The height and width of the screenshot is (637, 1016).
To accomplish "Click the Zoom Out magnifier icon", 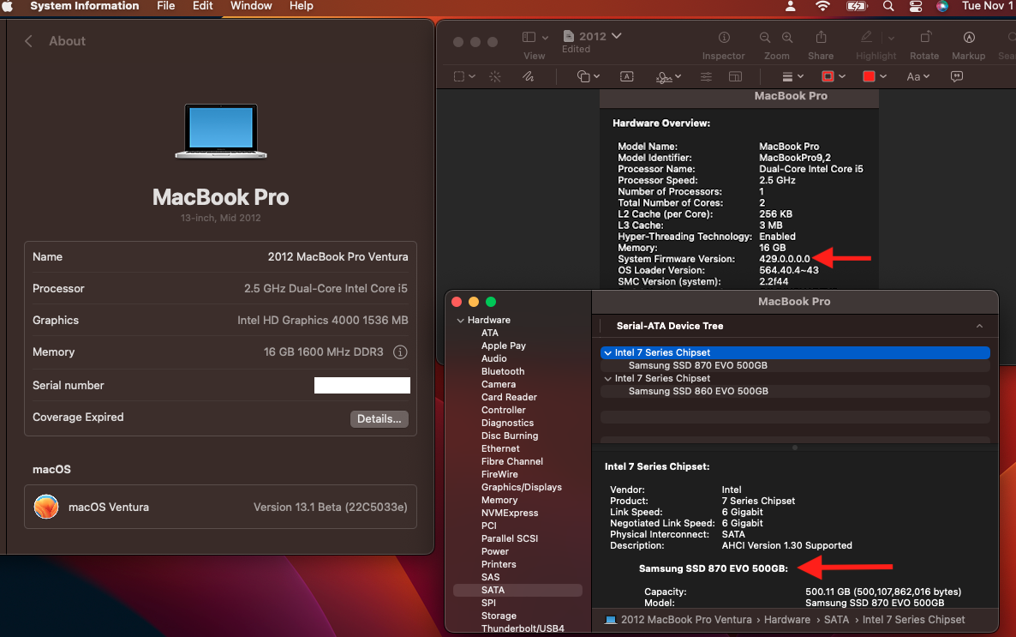I will coord(765,38).
